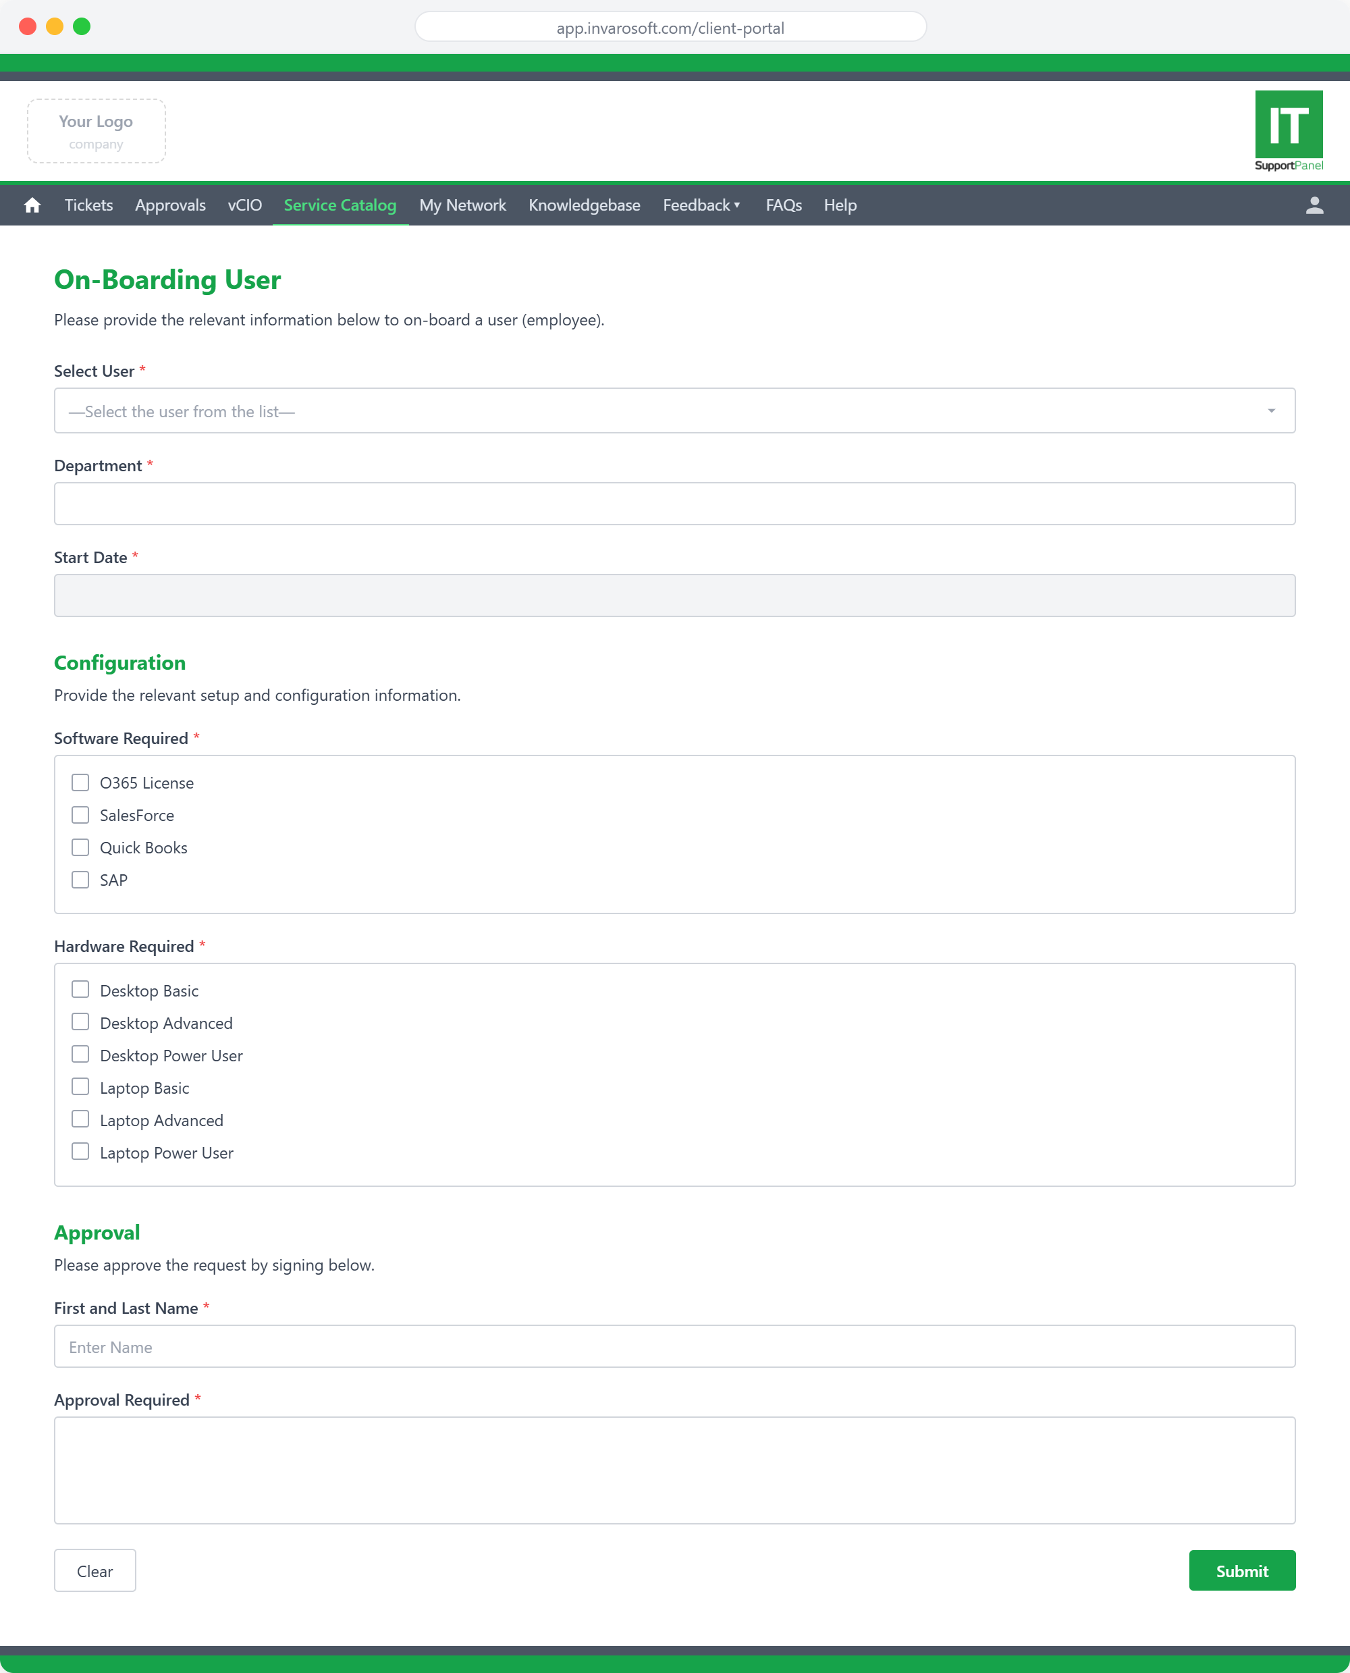Select the Service Catalog tab
The image size is (1350, 1673).
(340, 205)
